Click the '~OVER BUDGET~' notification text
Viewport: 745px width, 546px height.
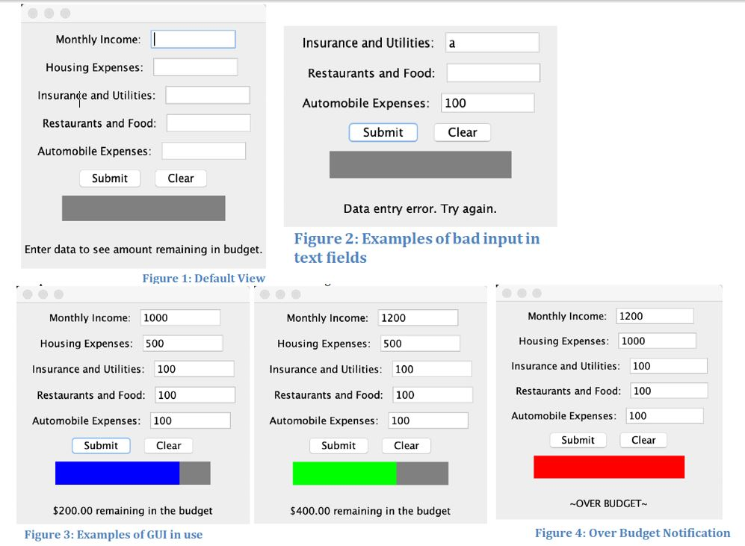(x=609, y=503)
